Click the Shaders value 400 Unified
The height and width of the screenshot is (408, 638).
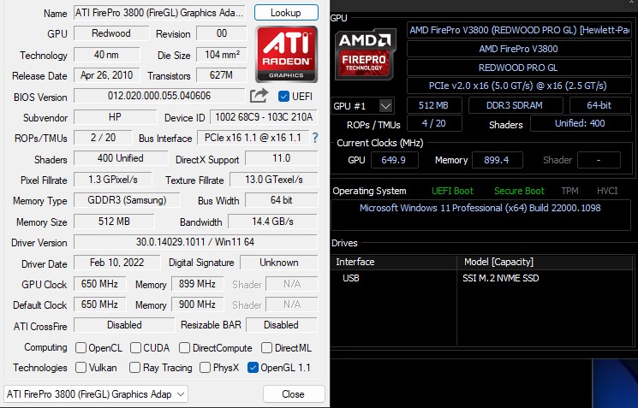pyautogui.click(x=121, y=158)
